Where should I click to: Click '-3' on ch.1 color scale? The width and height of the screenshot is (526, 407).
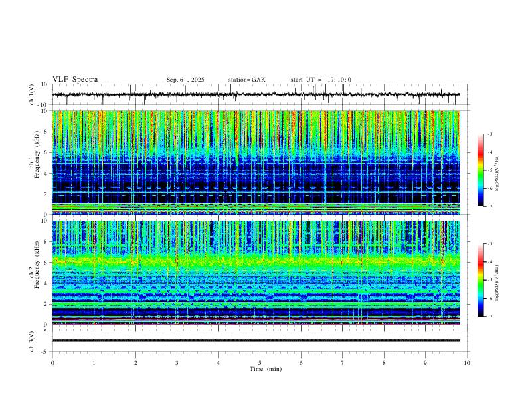point(490,134)
